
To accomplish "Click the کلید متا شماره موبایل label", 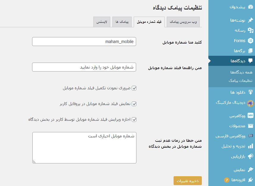I will pyautogui.click(x=182, y=42).
